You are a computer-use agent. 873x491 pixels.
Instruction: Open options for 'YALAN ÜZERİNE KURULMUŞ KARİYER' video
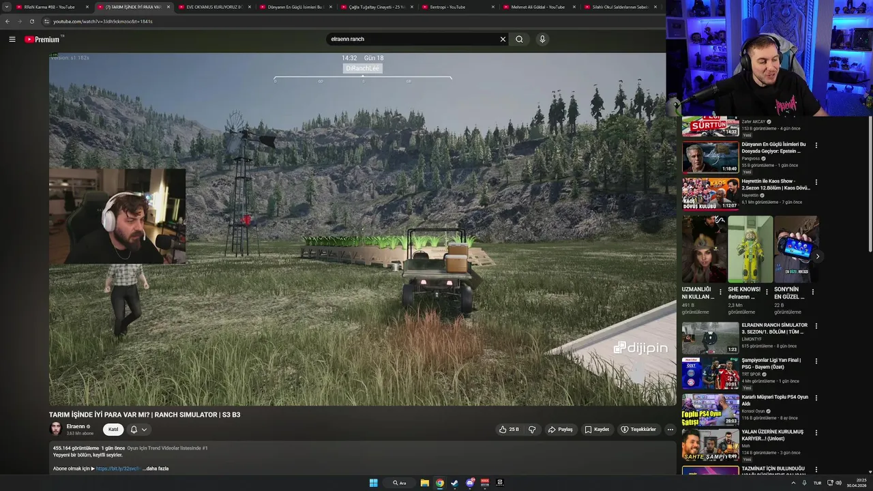point(816,432)
